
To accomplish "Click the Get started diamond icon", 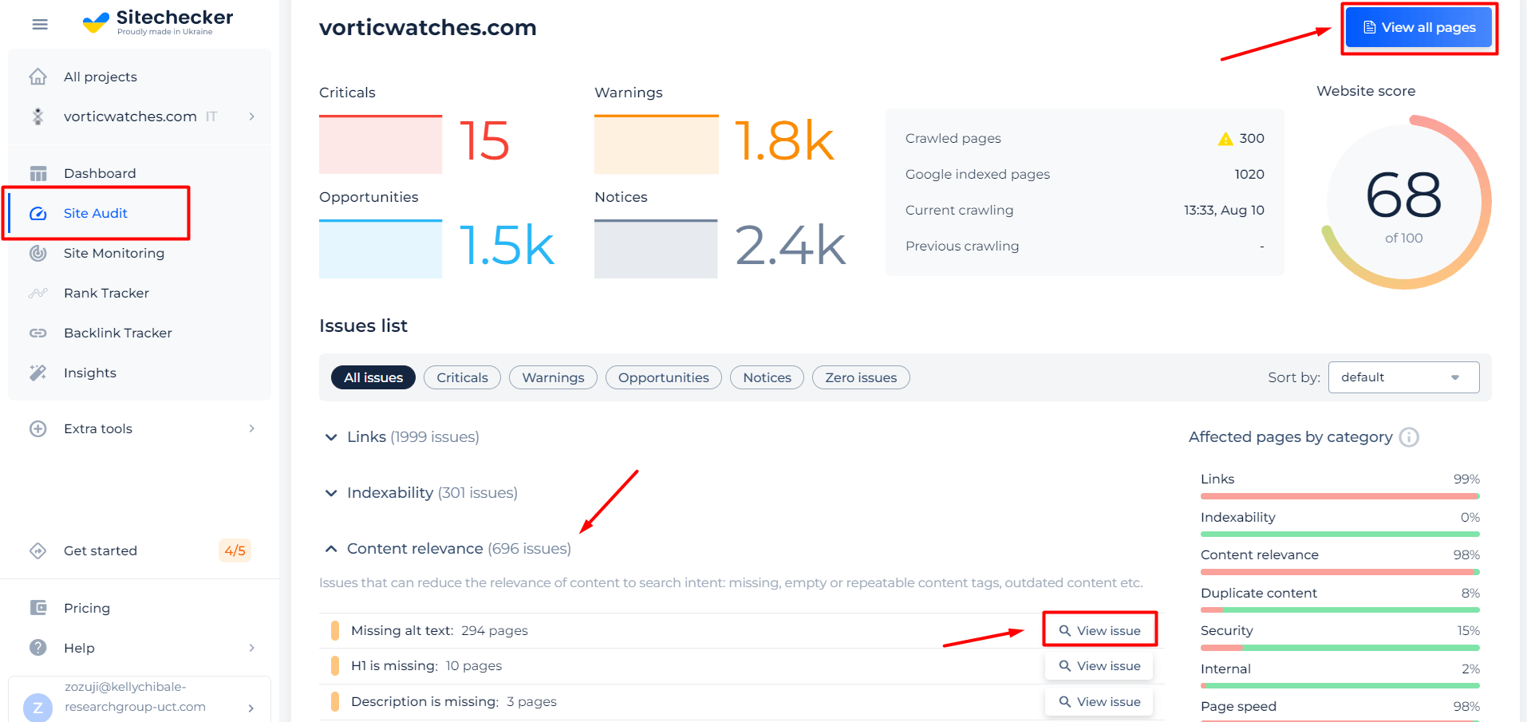I will [37, 550].
